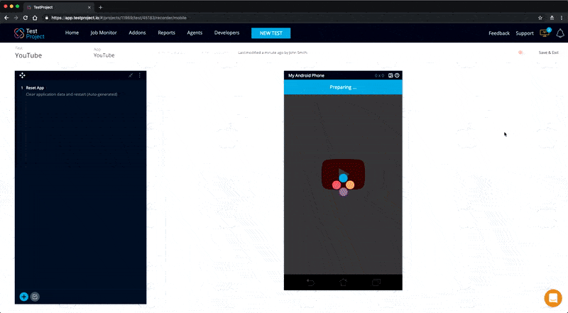Viewport: 568px width, 313px height.
Task: Click the round icon beside the add step button
Action: click(35, 297)
